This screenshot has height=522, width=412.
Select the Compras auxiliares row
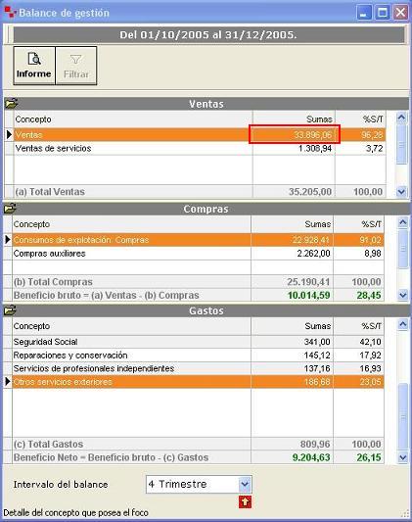click(x=199, y=254)
